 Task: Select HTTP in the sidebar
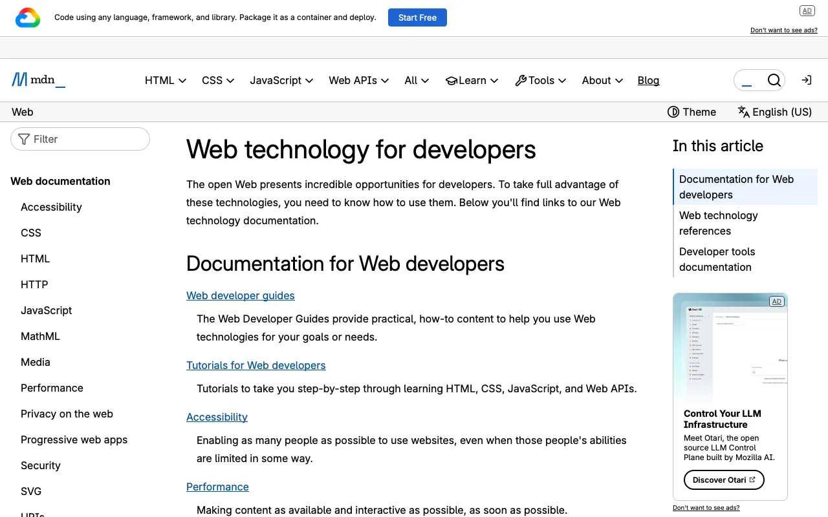coord(34,284)
